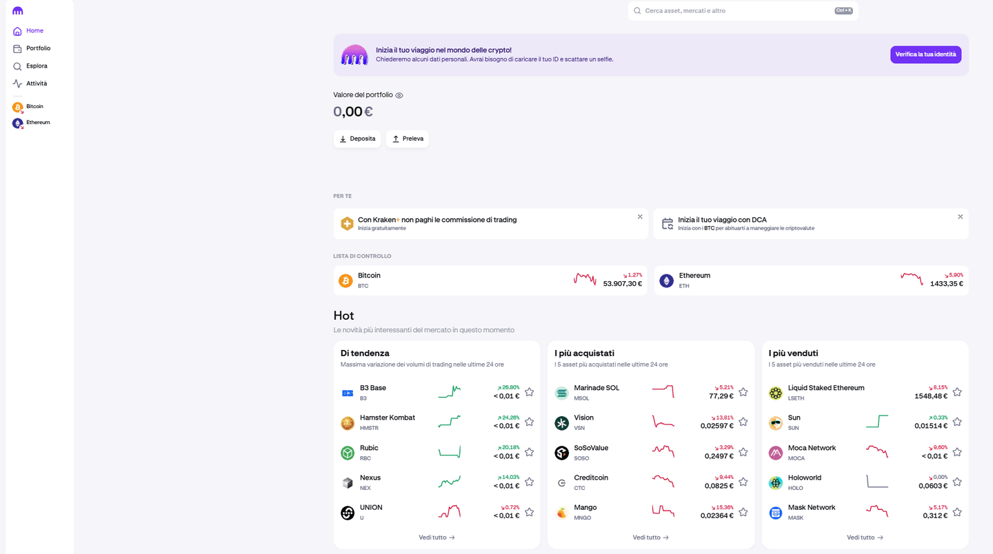
Task: Star the SoSoValue asset
Action: [743, 452]
